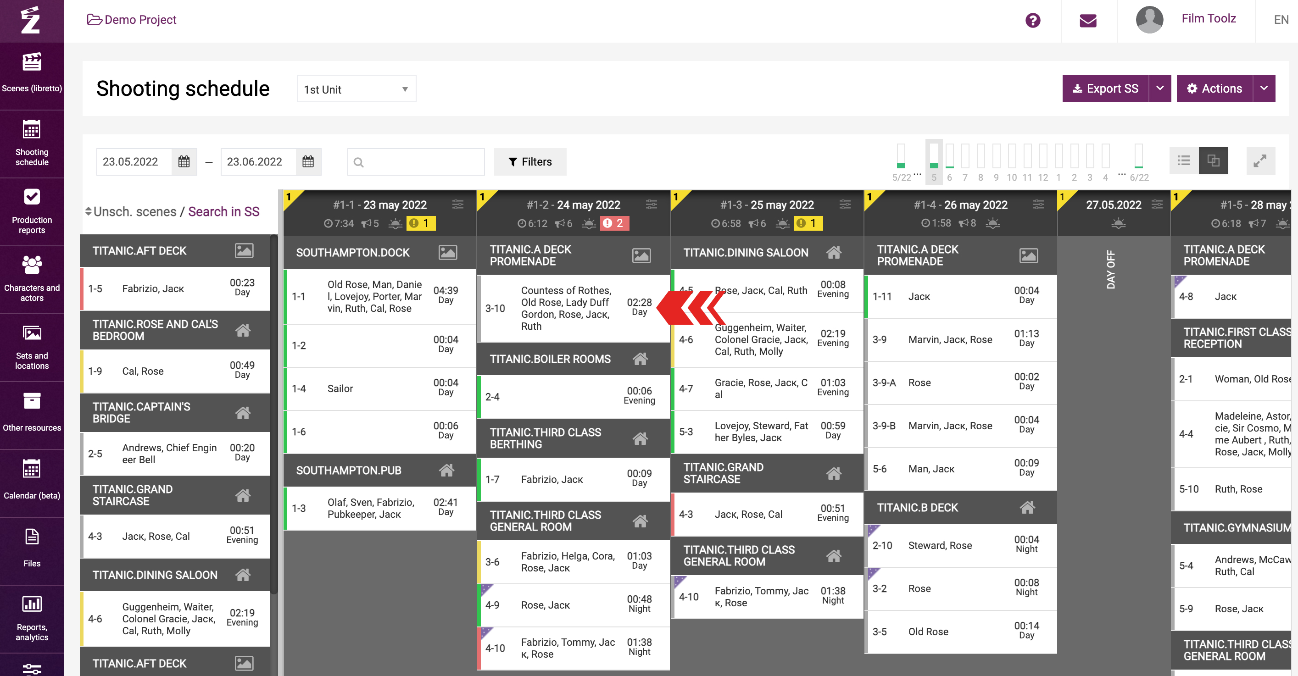1298x676 pixels.
Task: Open scene 3-9-A Rose
Action: [960, 382]
